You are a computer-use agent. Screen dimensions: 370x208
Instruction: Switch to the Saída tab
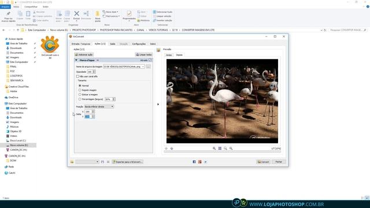click(113, 44)
